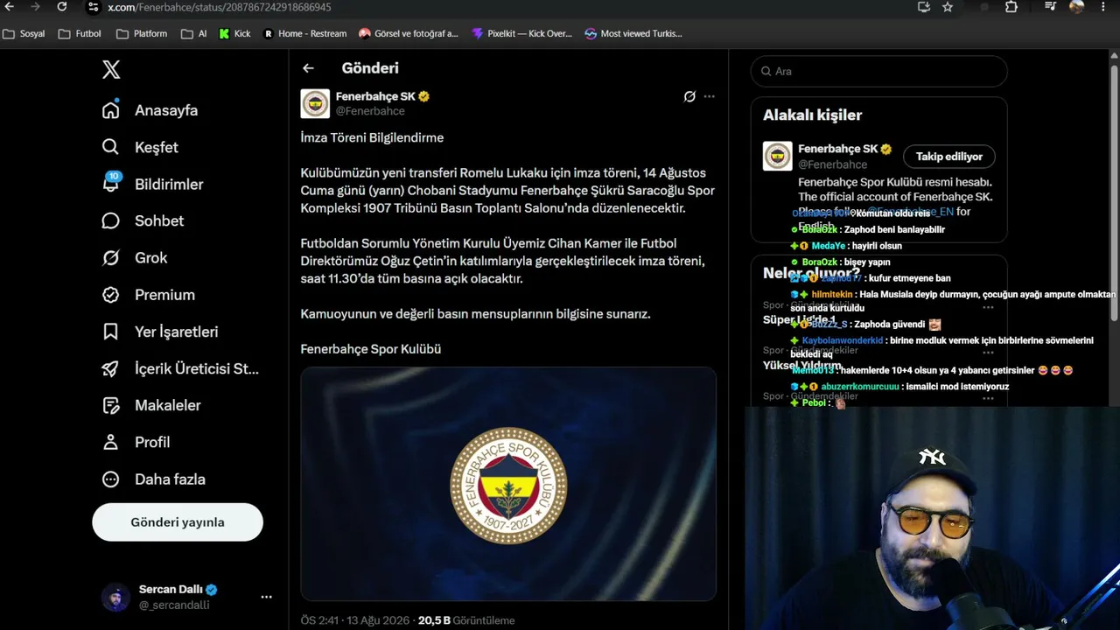Open the Pixelkit — Kick Over... bookmark
The height and width of the screenshot is (630, 1120).
tap(521, 33)
